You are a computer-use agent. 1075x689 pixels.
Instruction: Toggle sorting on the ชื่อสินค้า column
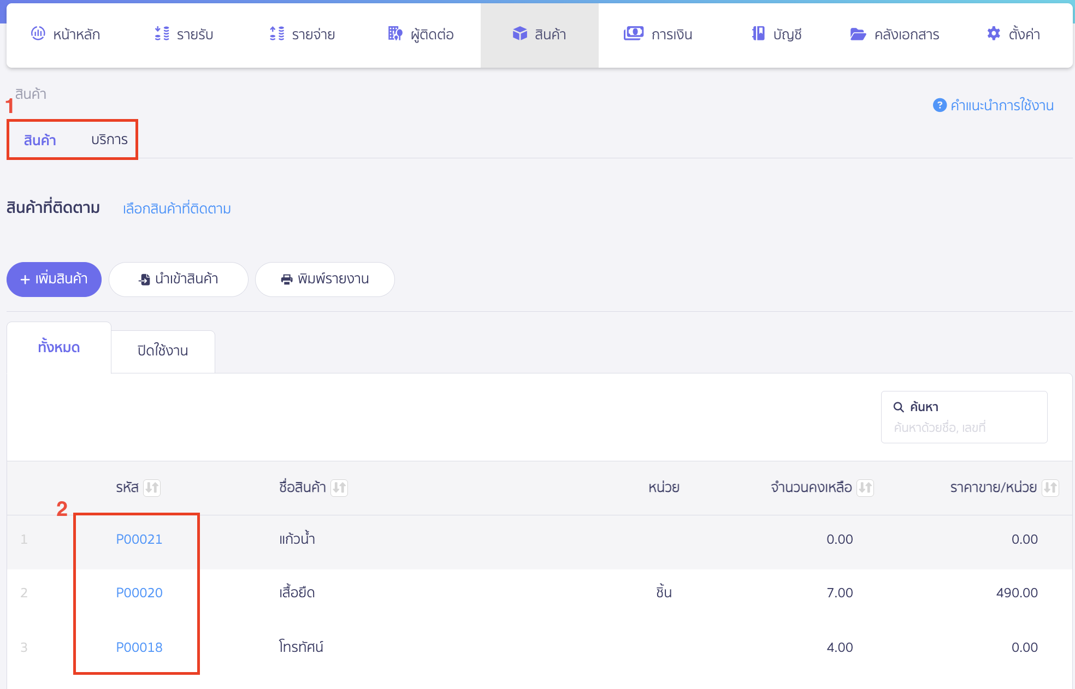340,488
